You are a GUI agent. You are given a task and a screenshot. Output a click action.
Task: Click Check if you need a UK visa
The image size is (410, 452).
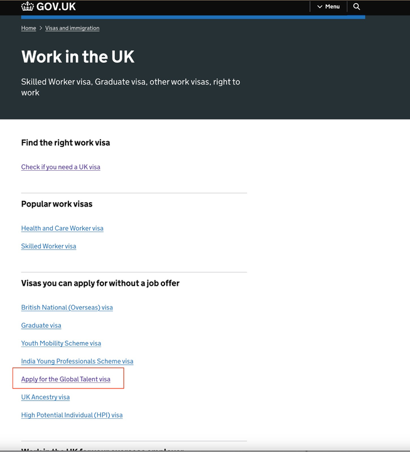pyautogui.click(x=60, y=167)
